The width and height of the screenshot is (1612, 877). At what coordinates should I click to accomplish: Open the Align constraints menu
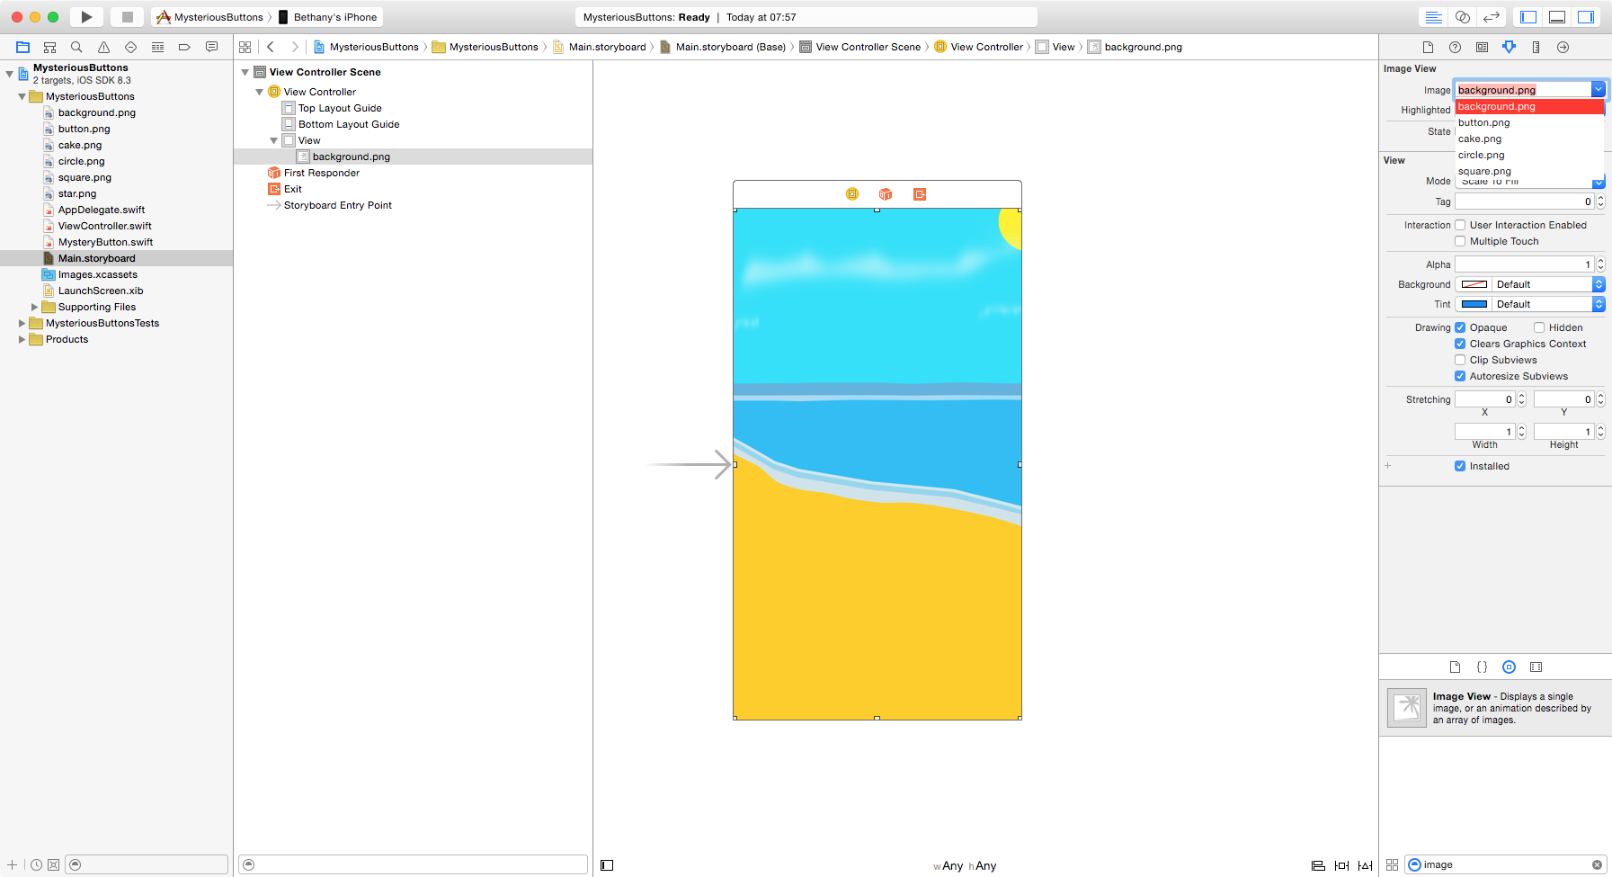coord(1318,865)
